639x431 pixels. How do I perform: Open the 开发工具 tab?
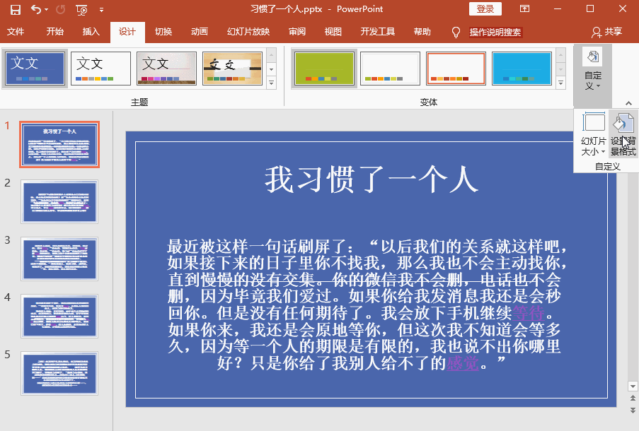377,32
